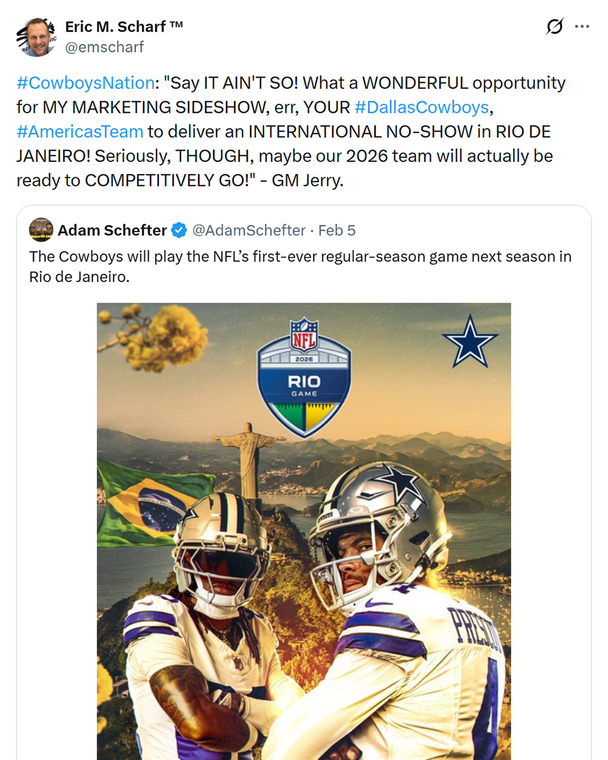Image resolution: width=608 pixels, height=760 pixels.
Task: Open the three-dot More options menu
Action: point(582,27)
